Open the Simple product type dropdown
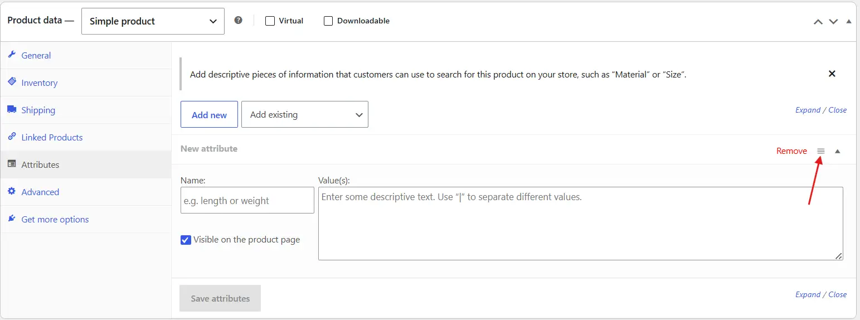The width and height of the screenshot is (860, 320). point(153,21)
